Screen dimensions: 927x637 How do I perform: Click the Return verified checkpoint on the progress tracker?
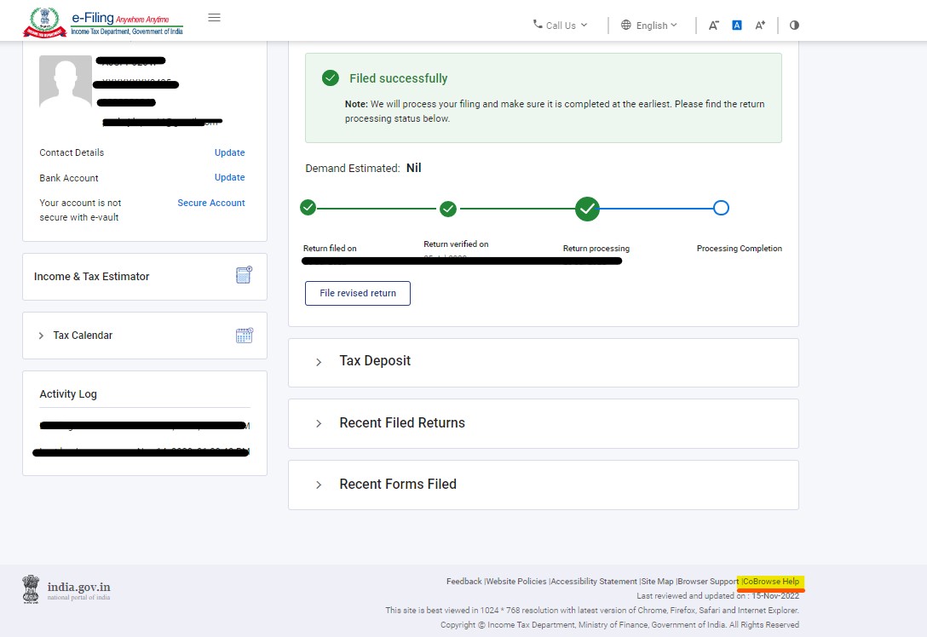[x=448, y=208]
